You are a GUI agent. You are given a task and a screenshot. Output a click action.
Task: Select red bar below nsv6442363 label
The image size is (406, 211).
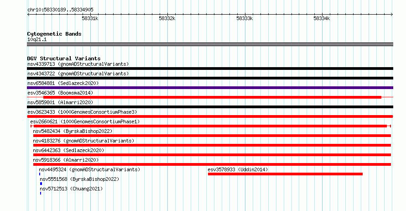(212, 155)
